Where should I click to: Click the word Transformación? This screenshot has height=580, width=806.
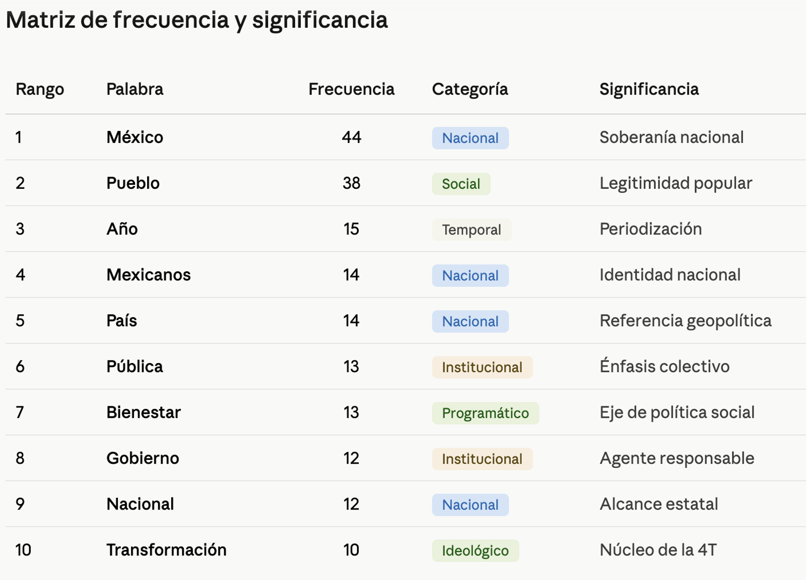166,550
